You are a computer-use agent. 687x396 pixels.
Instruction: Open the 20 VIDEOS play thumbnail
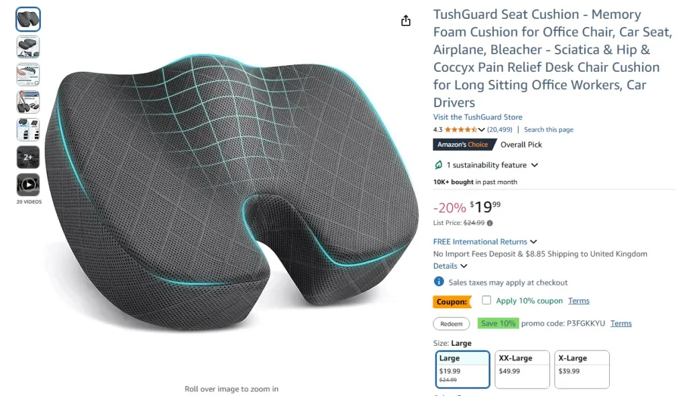(x=28, y=185)
